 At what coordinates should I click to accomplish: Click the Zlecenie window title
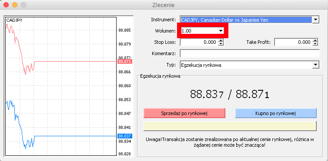point(164,5)
